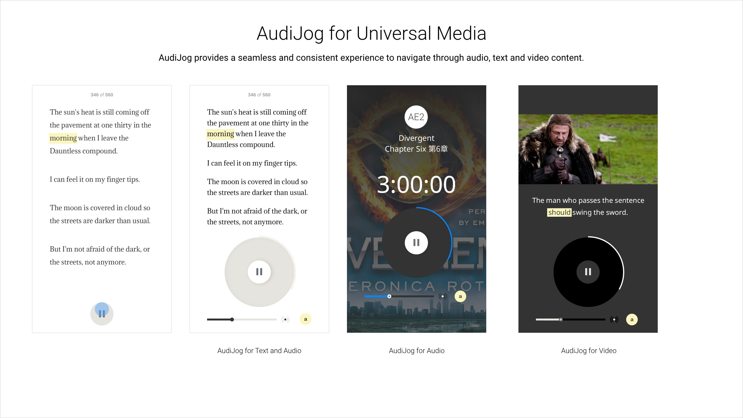Click the black progress slider in the Text and Audio mockup
Image resolution: width=743 pixels, height=418 pixels.
click(232, 319)
